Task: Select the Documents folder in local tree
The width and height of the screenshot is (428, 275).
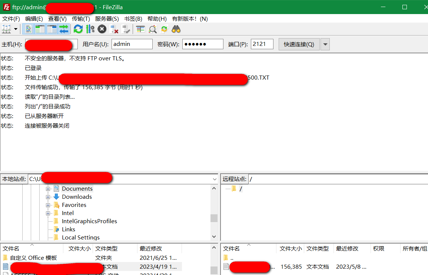Action: 77,189
